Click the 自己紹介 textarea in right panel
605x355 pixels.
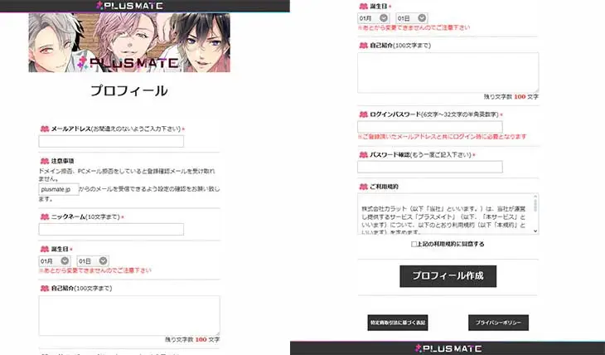tap(448, 73)
